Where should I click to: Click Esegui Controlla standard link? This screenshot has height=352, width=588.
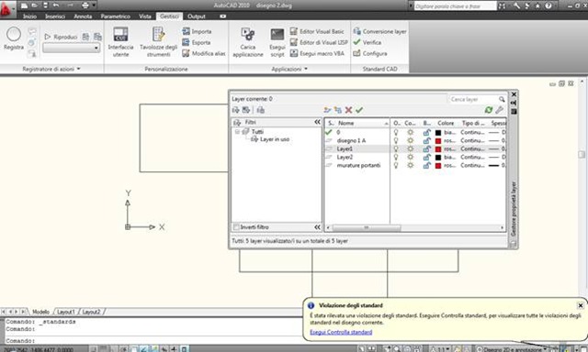click(x=341, y=332)
